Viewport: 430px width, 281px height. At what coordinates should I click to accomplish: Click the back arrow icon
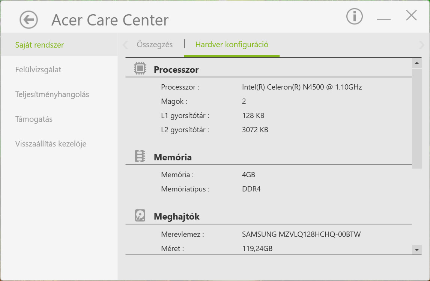point(29,19)
